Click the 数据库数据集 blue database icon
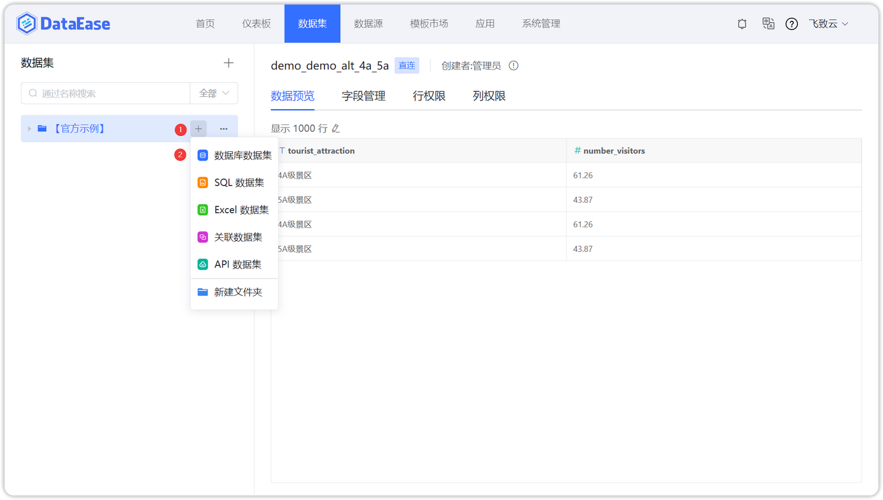Viewport: 883px width, 500px height. 202,156
